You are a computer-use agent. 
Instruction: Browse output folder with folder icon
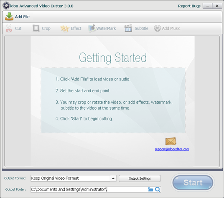(150, 189)
